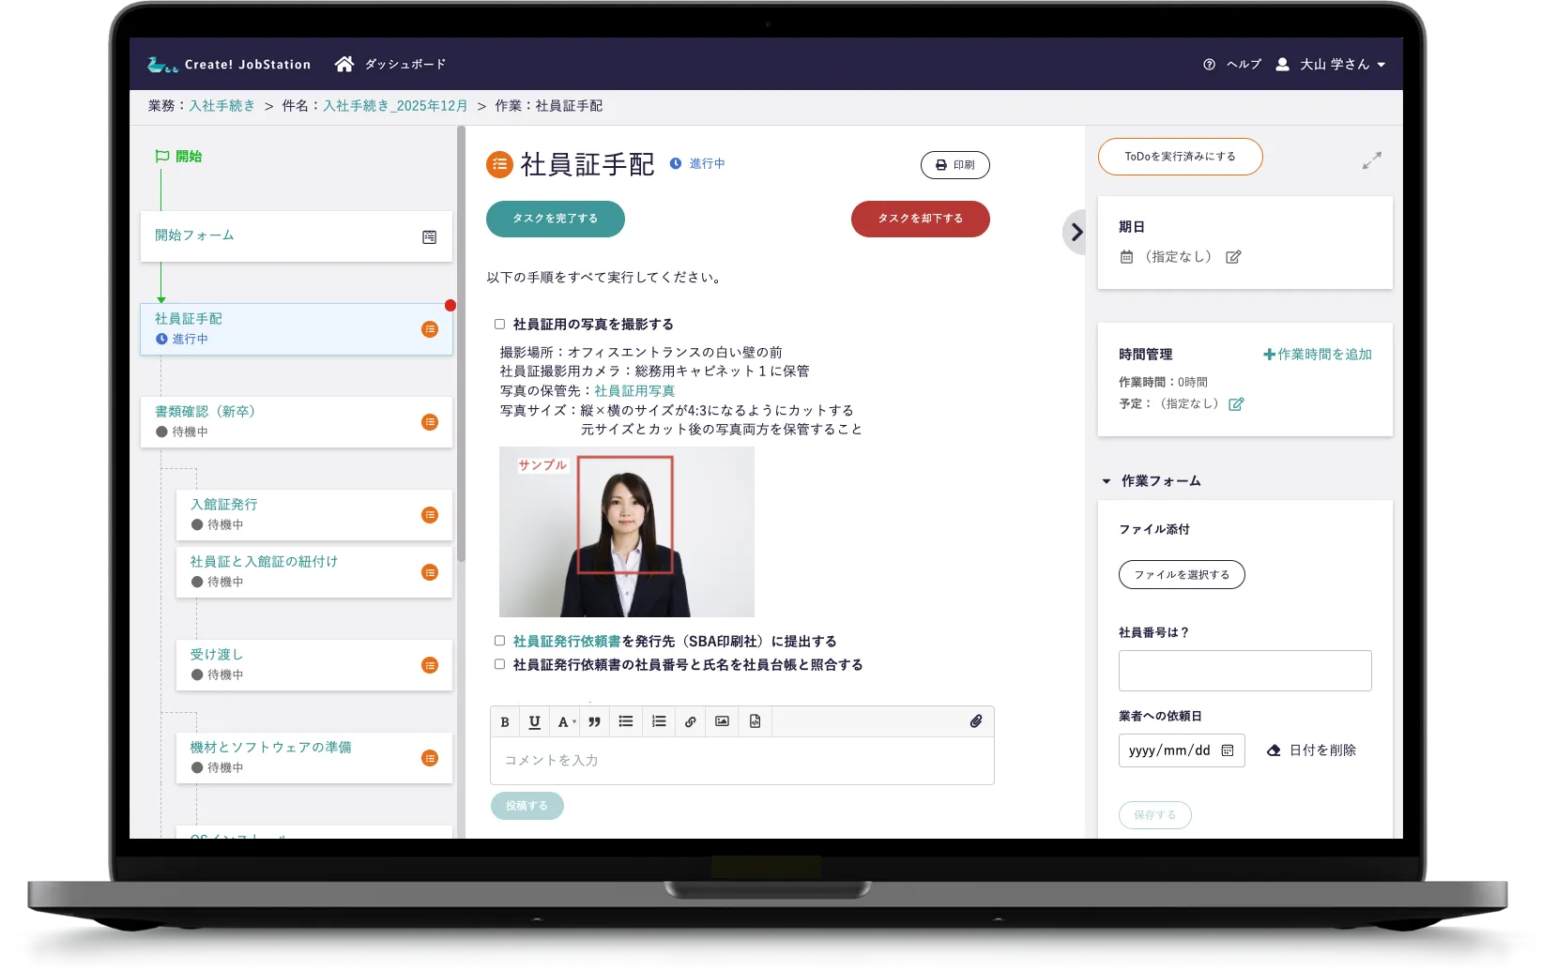Insert an image via the picture icon
The height and width of the screenshot is (970, 1557).
pyautogui.click(x=722, y=722)
